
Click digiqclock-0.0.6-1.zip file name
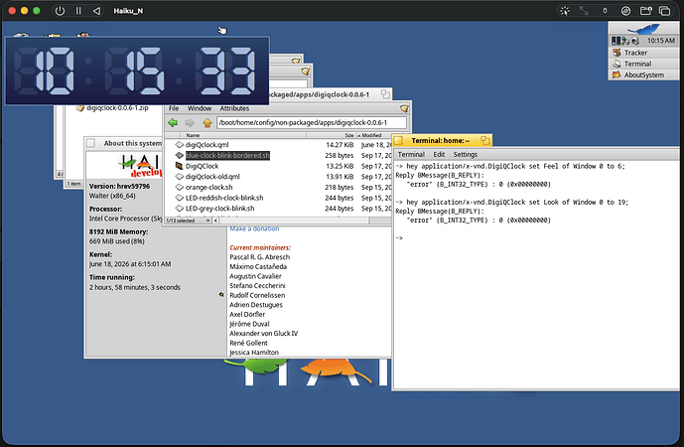[117, 108]
